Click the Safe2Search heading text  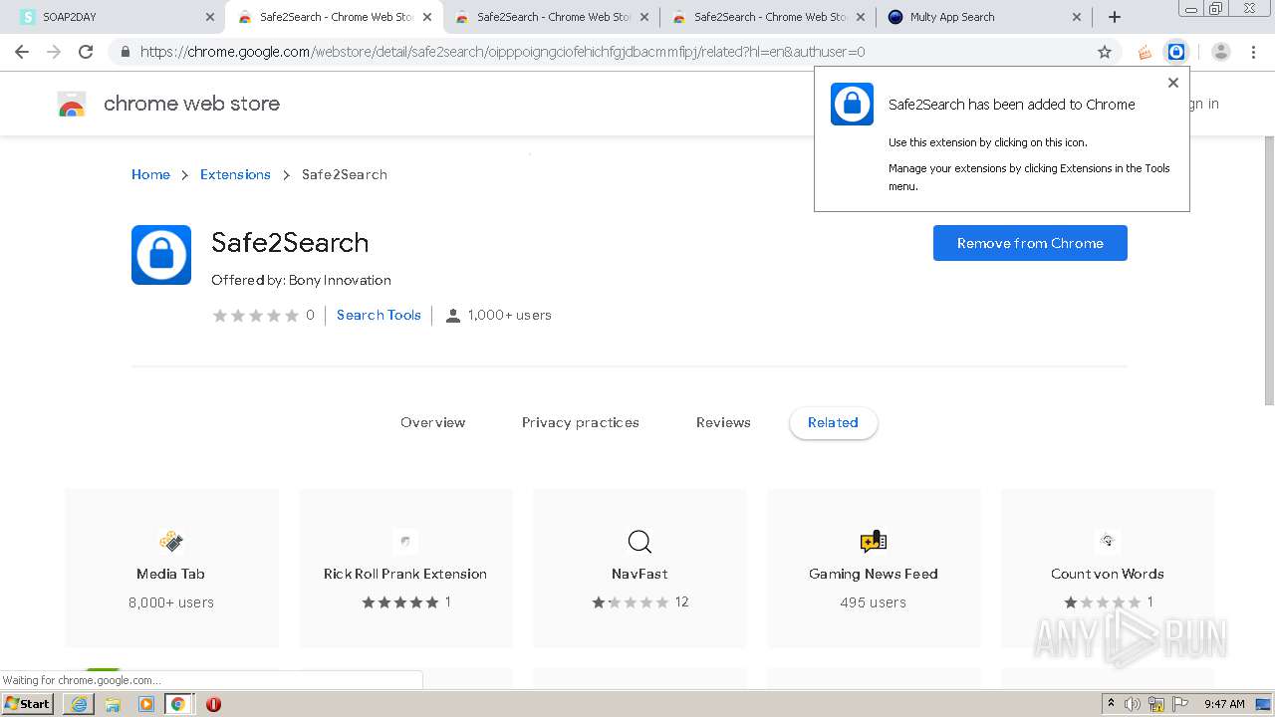pyautogui.click(x=290, y=242)
